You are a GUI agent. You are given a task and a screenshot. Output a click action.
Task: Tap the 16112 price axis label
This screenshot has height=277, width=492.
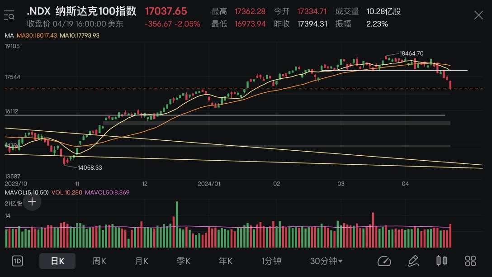point(11,111)
